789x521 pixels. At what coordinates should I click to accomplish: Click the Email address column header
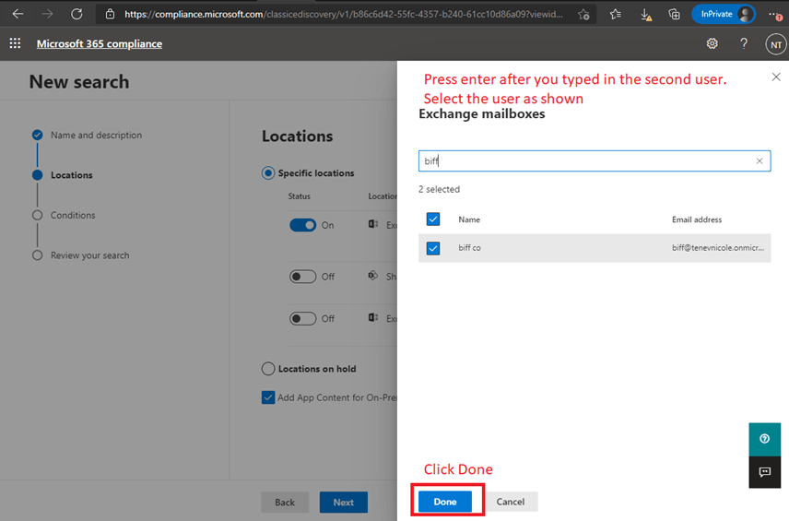tap(697, 219)
